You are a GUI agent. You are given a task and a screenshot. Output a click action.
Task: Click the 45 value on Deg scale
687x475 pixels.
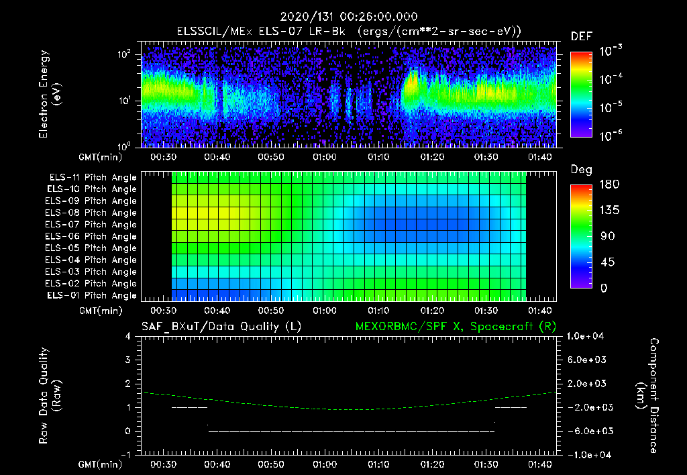pos(608,262)
